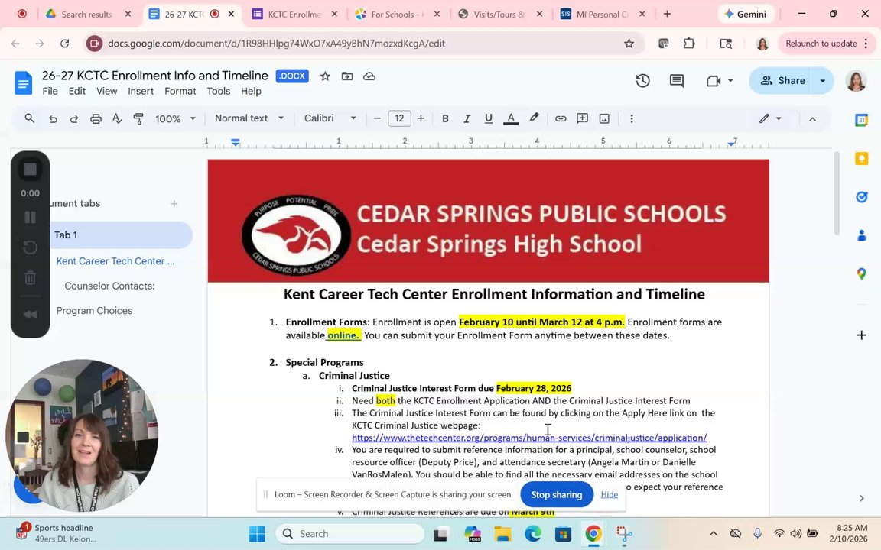Toggle italic formatting
881x550 pixels.
[x=467, y=118]
